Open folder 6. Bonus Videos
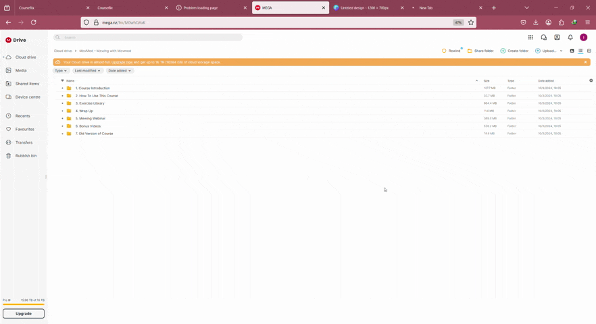 coord(88,126)
